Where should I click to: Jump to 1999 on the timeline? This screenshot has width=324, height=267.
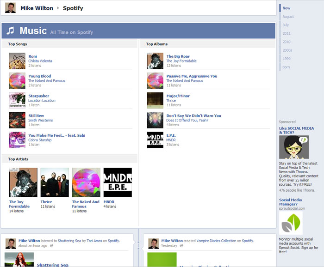pyautogui.click(x=287, y=59)
